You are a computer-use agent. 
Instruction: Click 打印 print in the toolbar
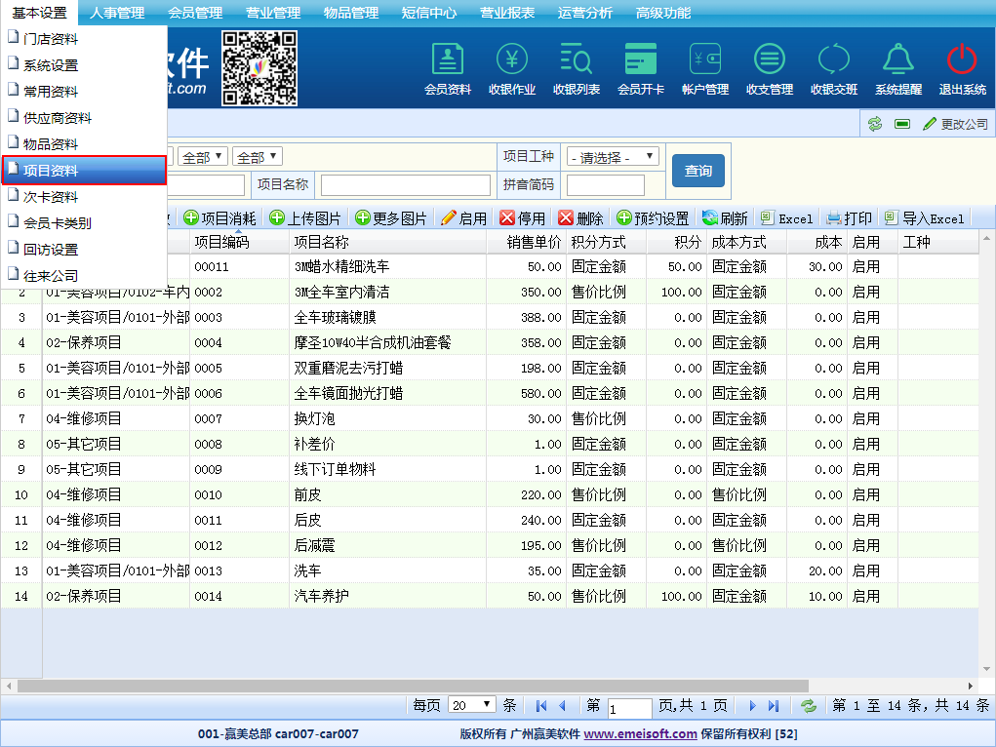[850, 218]
